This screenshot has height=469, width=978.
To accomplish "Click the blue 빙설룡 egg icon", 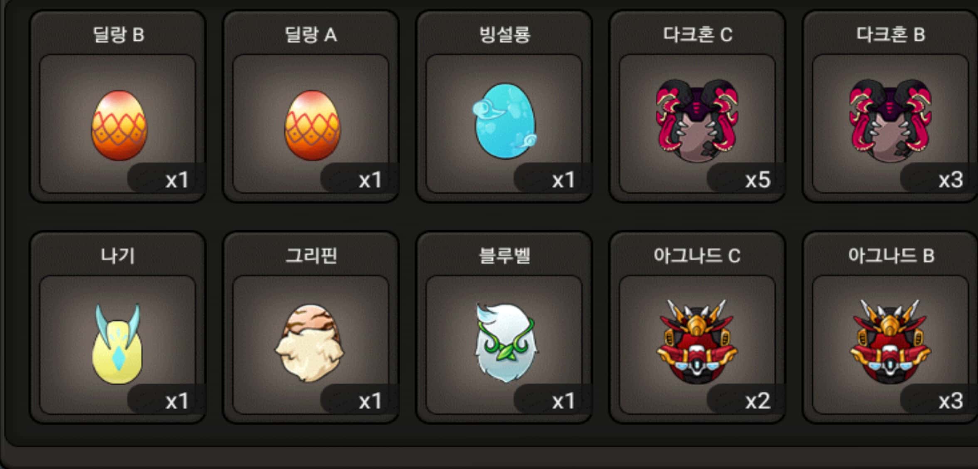I will pos(504,121).
